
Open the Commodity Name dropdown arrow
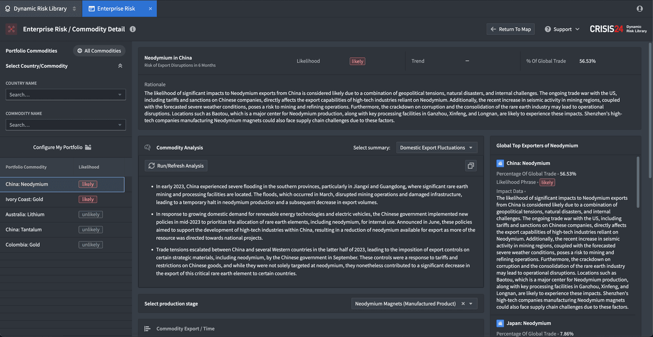[x=120, y=125]
